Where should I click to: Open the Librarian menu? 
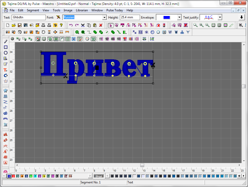82,10
